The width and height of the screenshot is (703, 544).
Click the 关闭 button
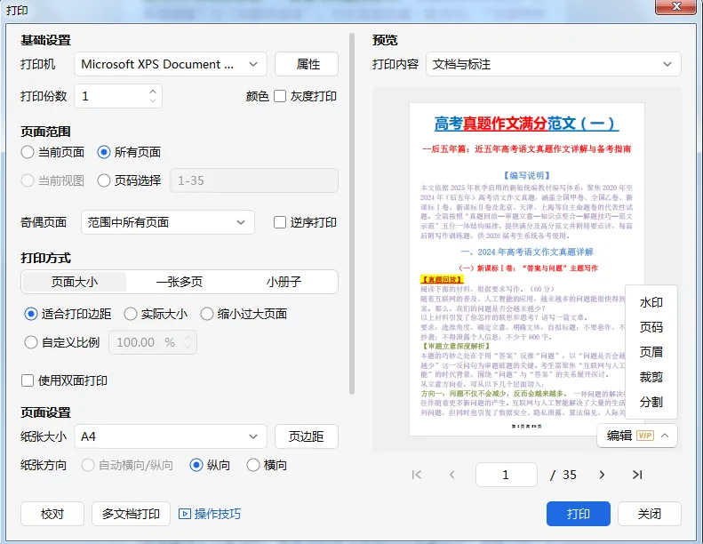pyautogui.click(x=650, y=514)
